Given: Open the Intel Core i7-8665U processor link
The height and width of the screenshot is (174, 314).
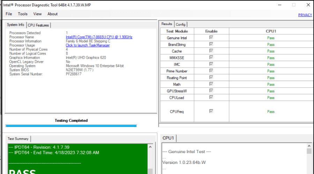Looking at the screenshot, I should pos(99,37).
